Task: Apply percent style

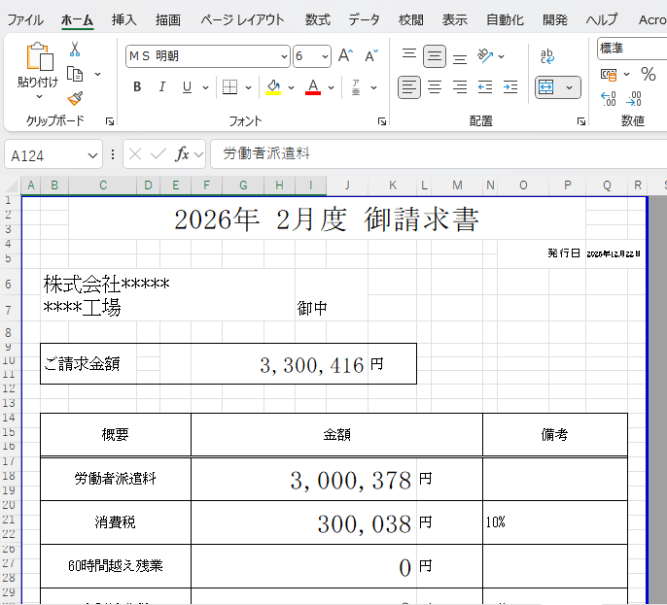Action: pyautogui.click(x=648, y=75)
